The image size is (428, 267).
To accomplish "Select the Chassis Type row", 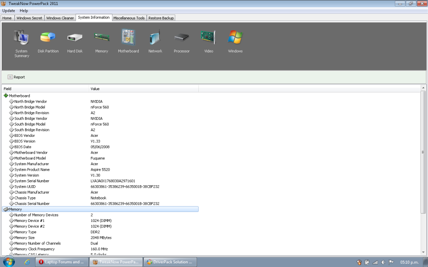I will click(100, 198).
